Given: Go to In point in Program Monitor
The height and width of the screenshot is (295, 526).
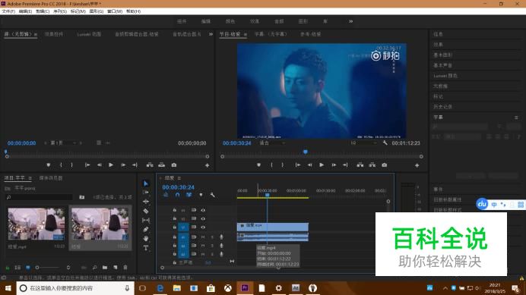Looking at the screenshot, I should (297, 165).
